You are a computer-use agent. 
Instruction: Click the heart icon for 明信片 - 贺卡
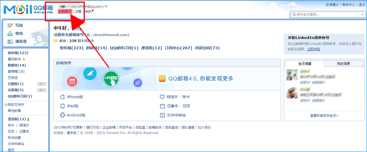tap(162, 97)
